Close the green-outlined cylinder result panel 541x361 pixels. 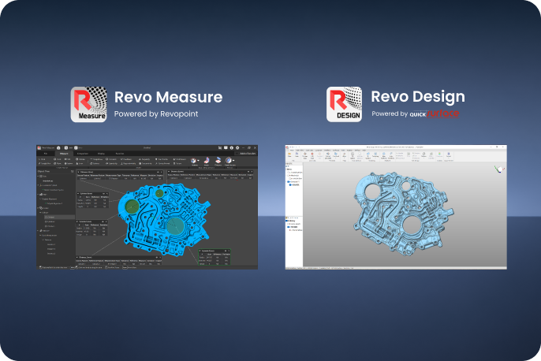229,251
